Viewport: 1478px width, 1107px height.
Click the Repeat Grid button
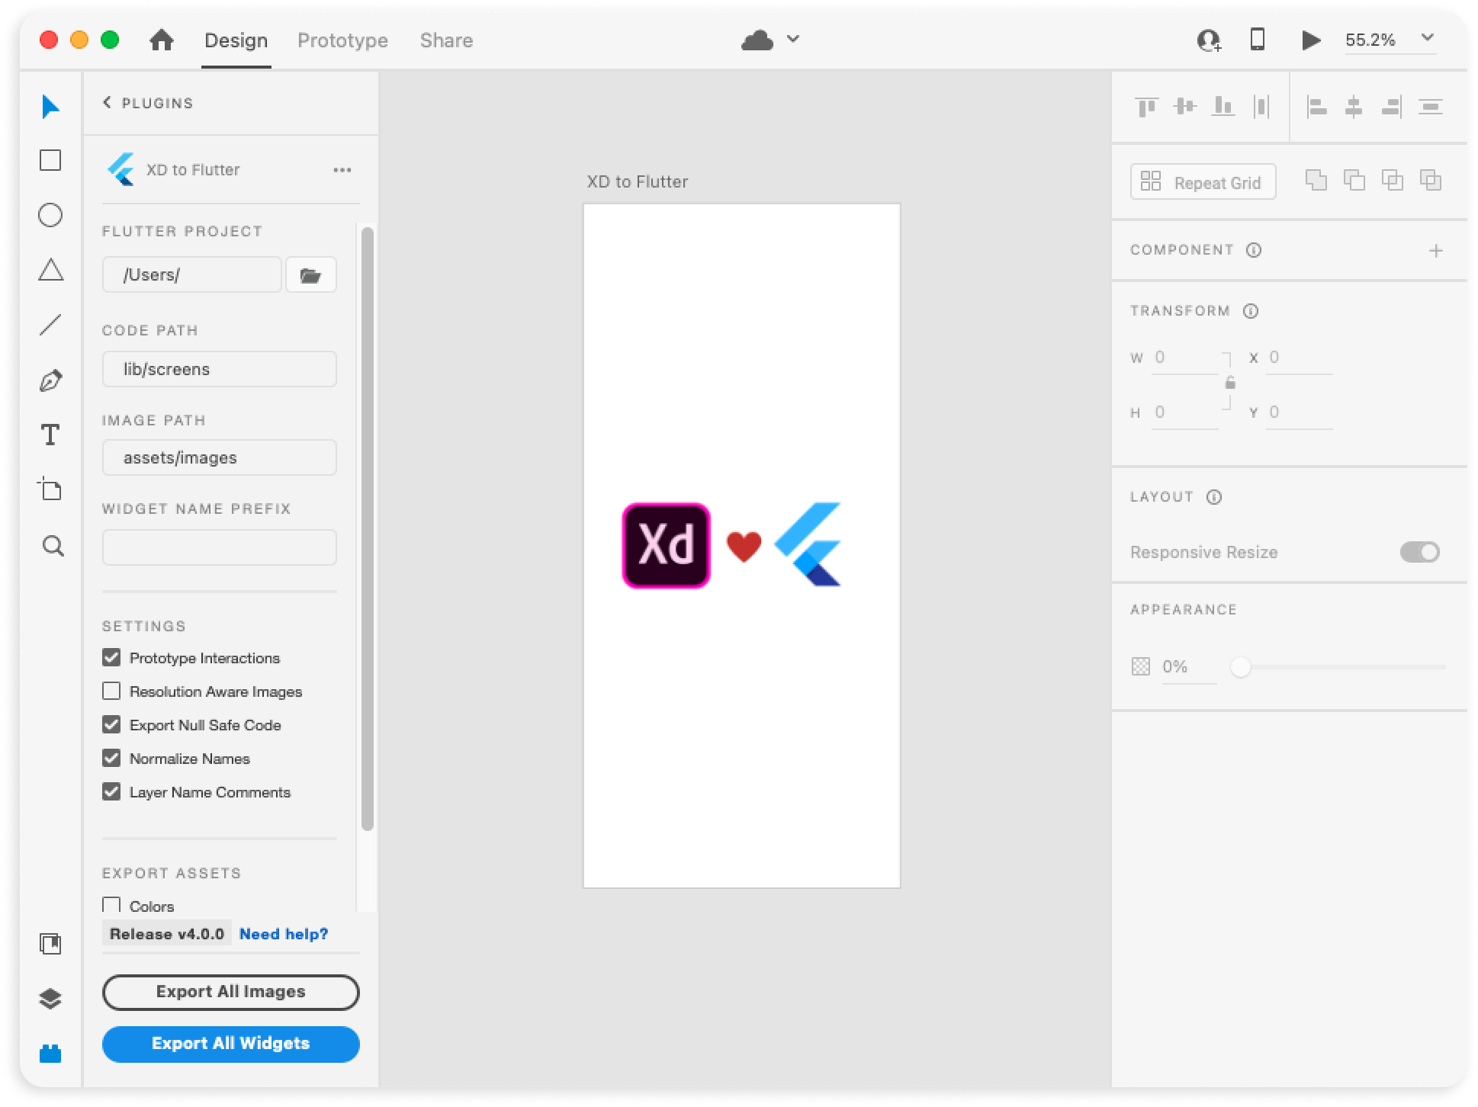click(x=1203, y=182)
